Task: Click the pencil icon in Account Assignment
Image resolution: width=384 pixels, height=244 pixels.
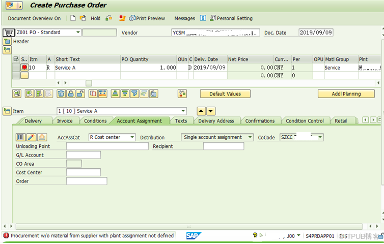Action: coord(31,137)
